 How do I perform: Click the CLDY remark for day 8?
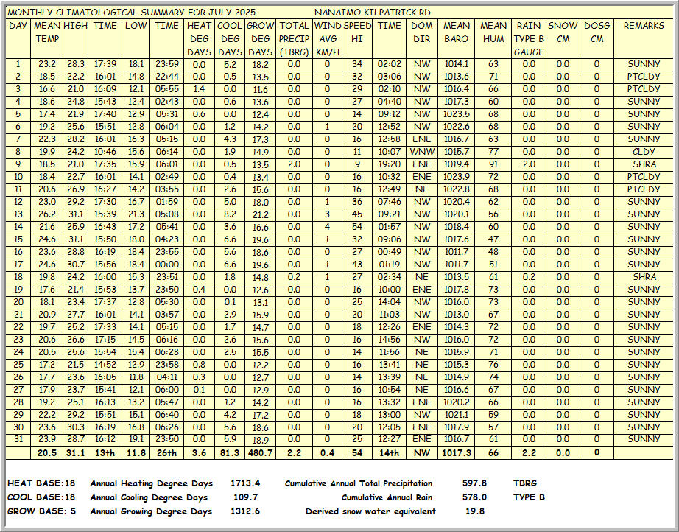644,152
